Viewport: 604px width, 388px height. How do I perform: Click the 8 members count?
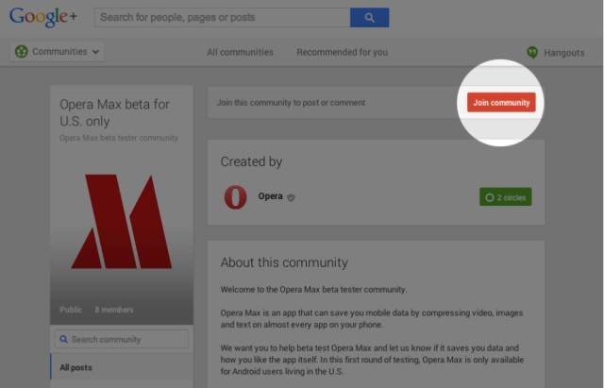[x=114, y=310]
